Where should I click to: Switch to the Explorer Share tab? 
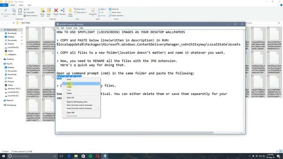21,5
